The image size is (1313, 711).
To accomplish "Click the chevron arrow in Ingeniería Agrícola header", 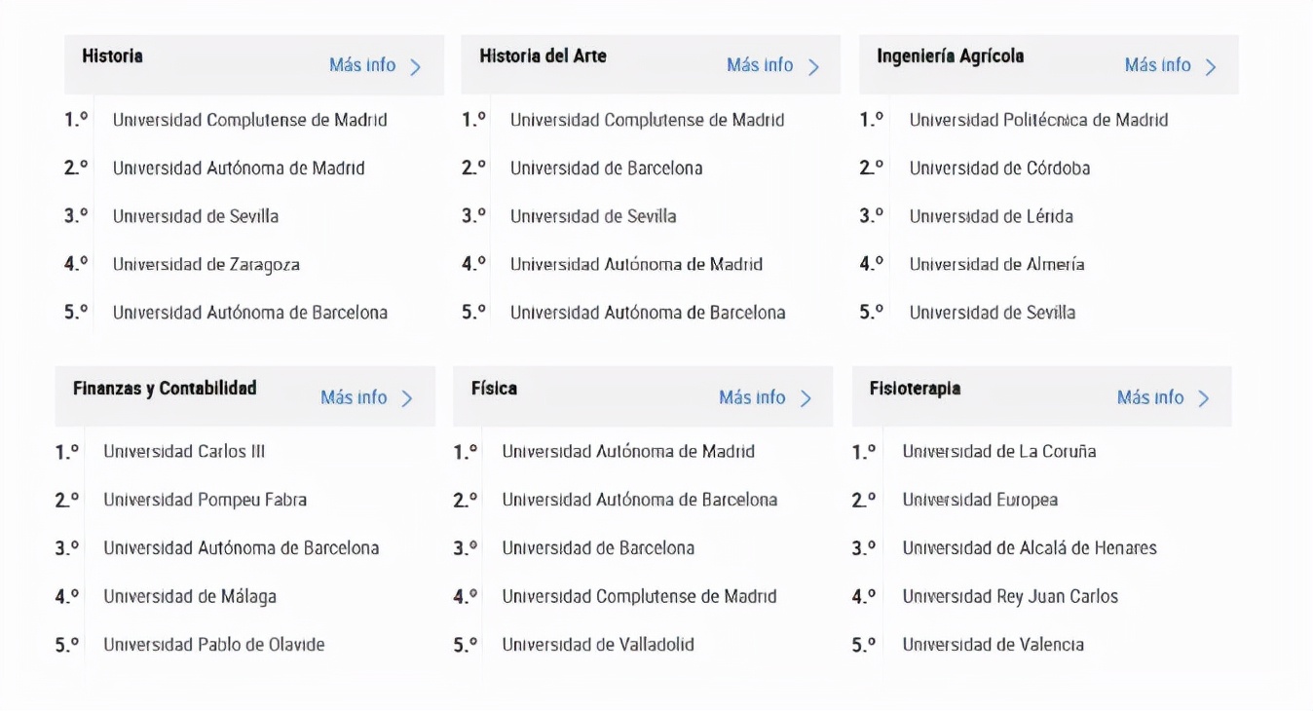I will [x=1211, y=67].
